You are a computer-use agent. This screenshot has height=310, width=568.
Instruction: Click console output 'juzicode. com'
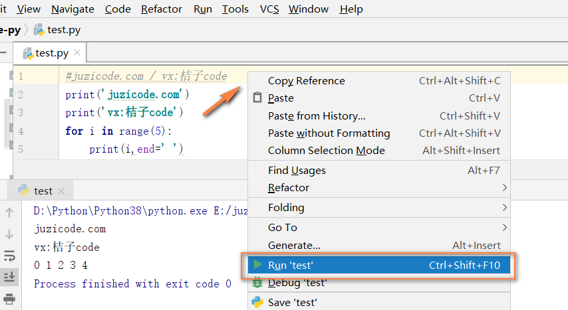71,229
